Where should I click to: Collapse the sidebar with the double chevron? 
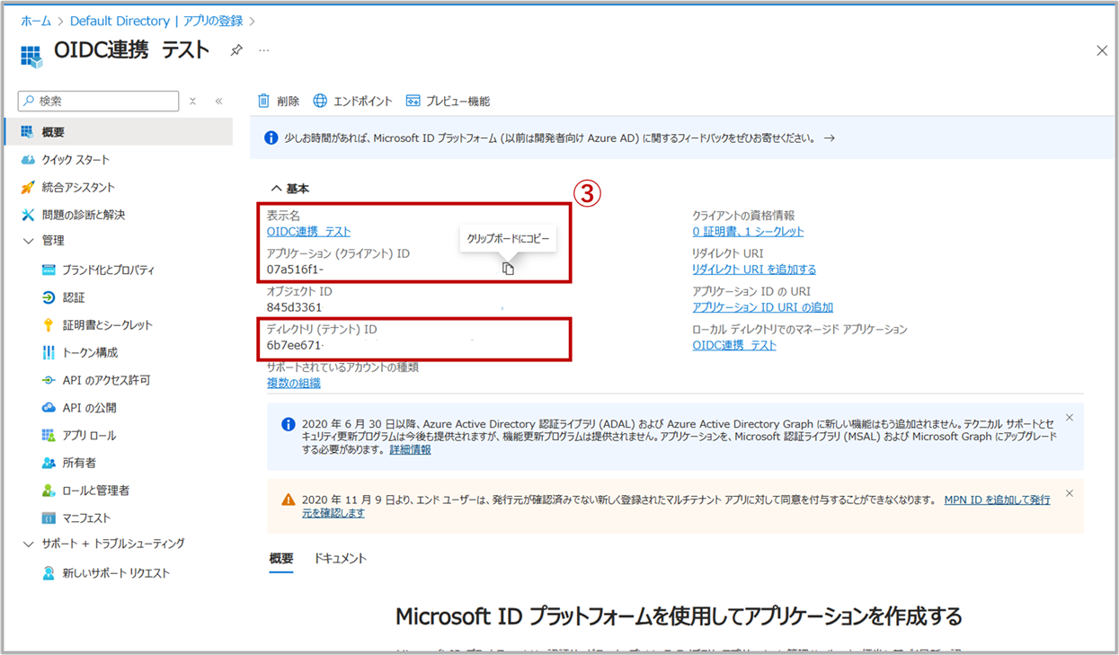tap(218, 102)
